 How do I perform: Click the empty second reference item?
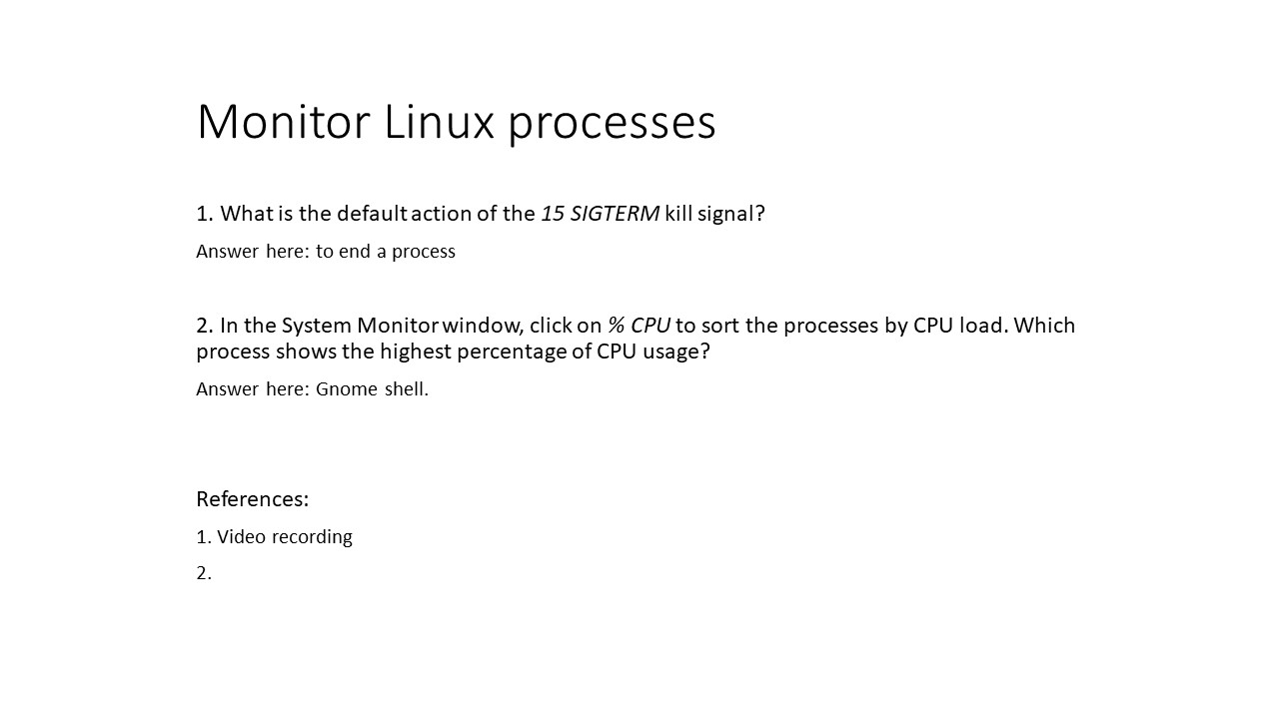click(204, 573)
